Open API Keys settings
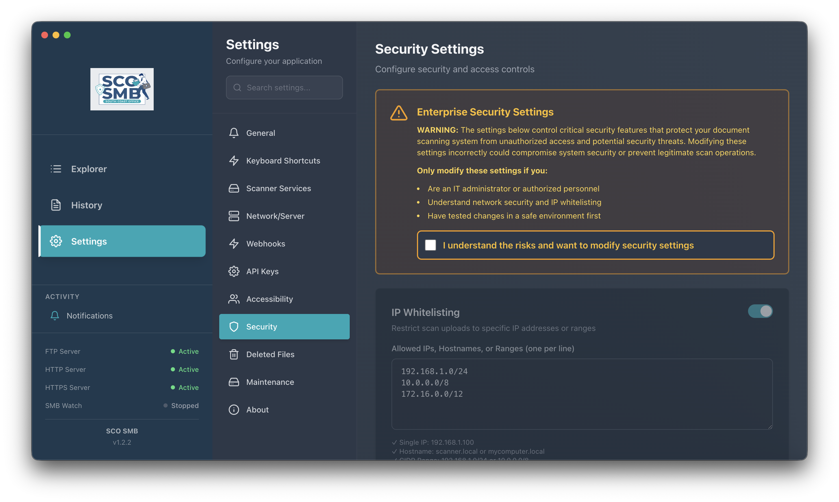This screenshot has width=839, height=502. pos(284,271)
